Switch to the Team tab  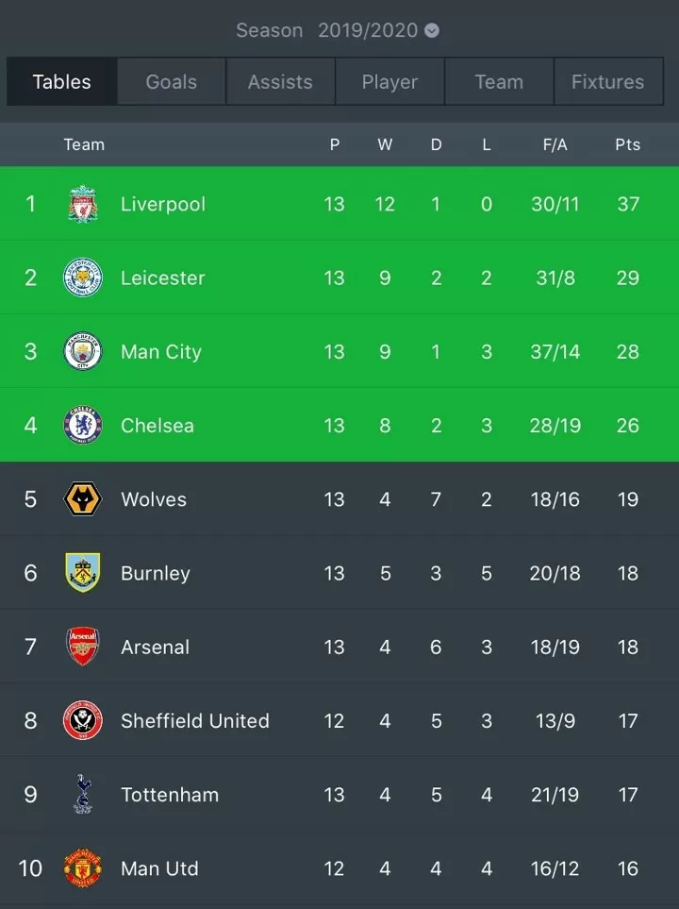tap(500, 82)
